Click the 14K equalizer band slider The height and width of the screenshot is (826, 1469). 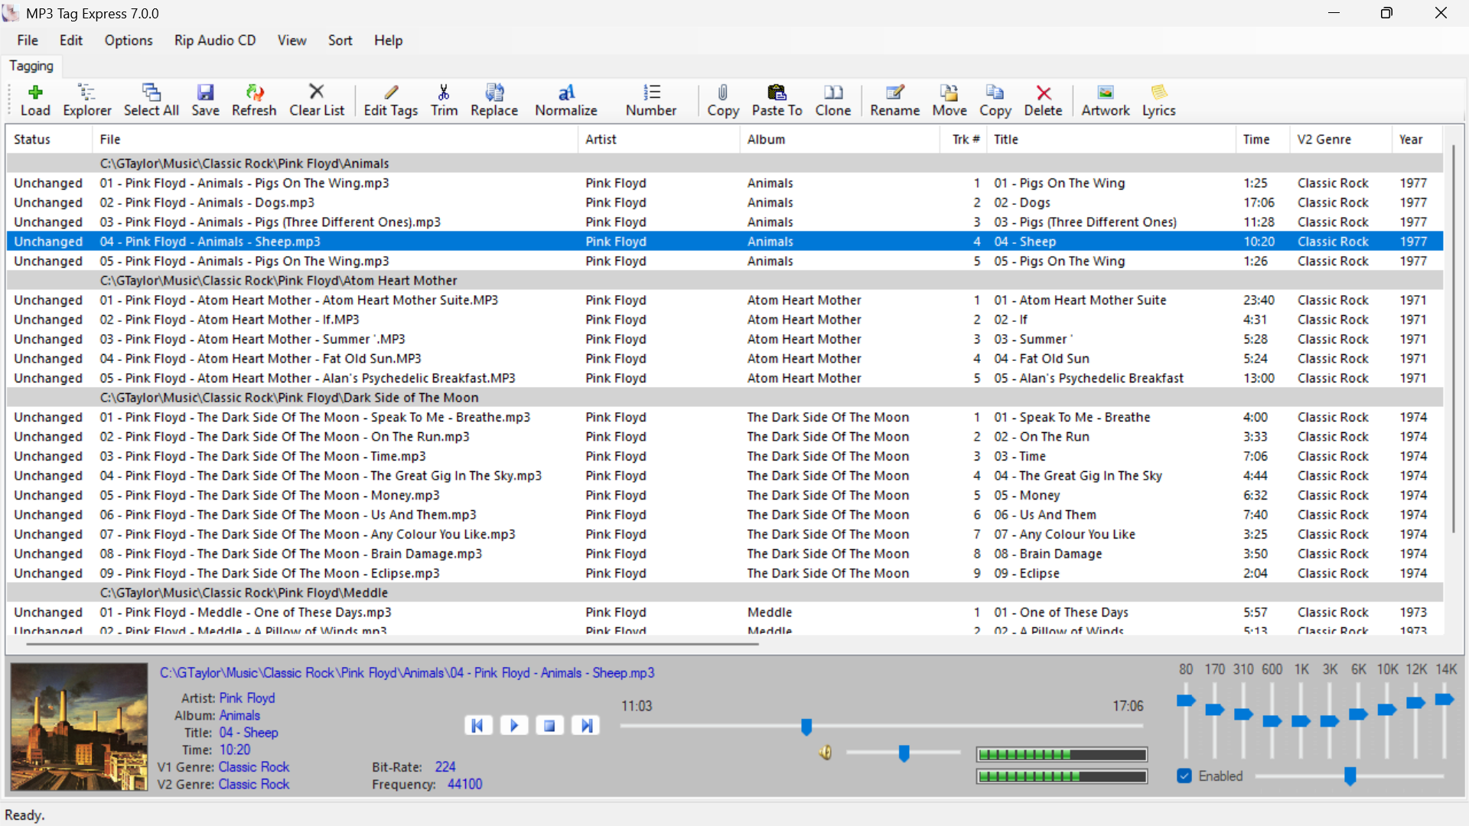1445,700
